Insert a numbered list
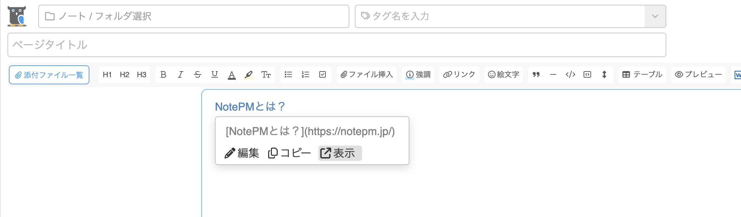The height and width of the screenshot is (217, 741). (x=305, y=74)
